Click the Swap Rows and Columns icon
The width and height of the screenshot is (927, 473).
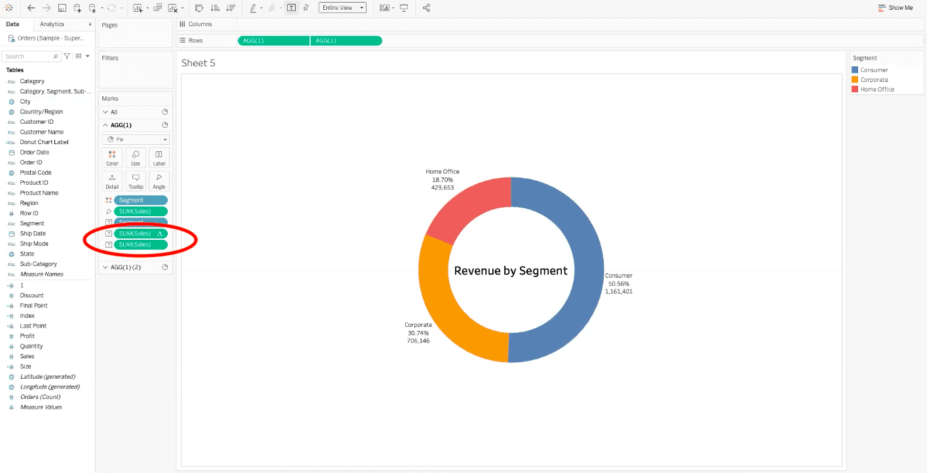coord(199,8)
